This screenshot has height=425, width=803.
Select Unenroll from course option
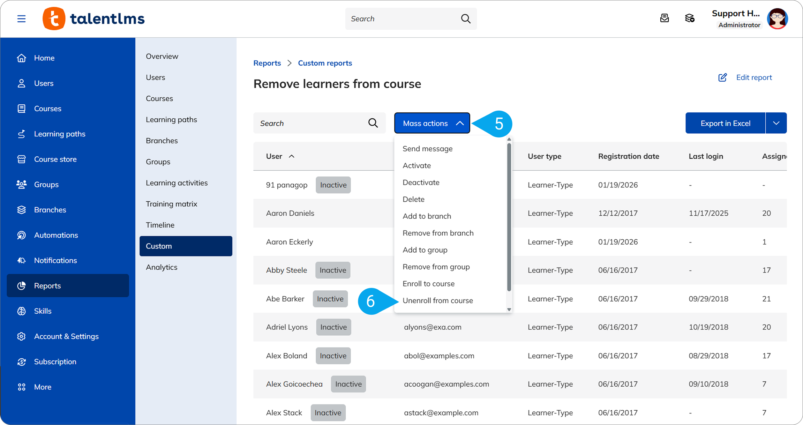pos(438,300)
